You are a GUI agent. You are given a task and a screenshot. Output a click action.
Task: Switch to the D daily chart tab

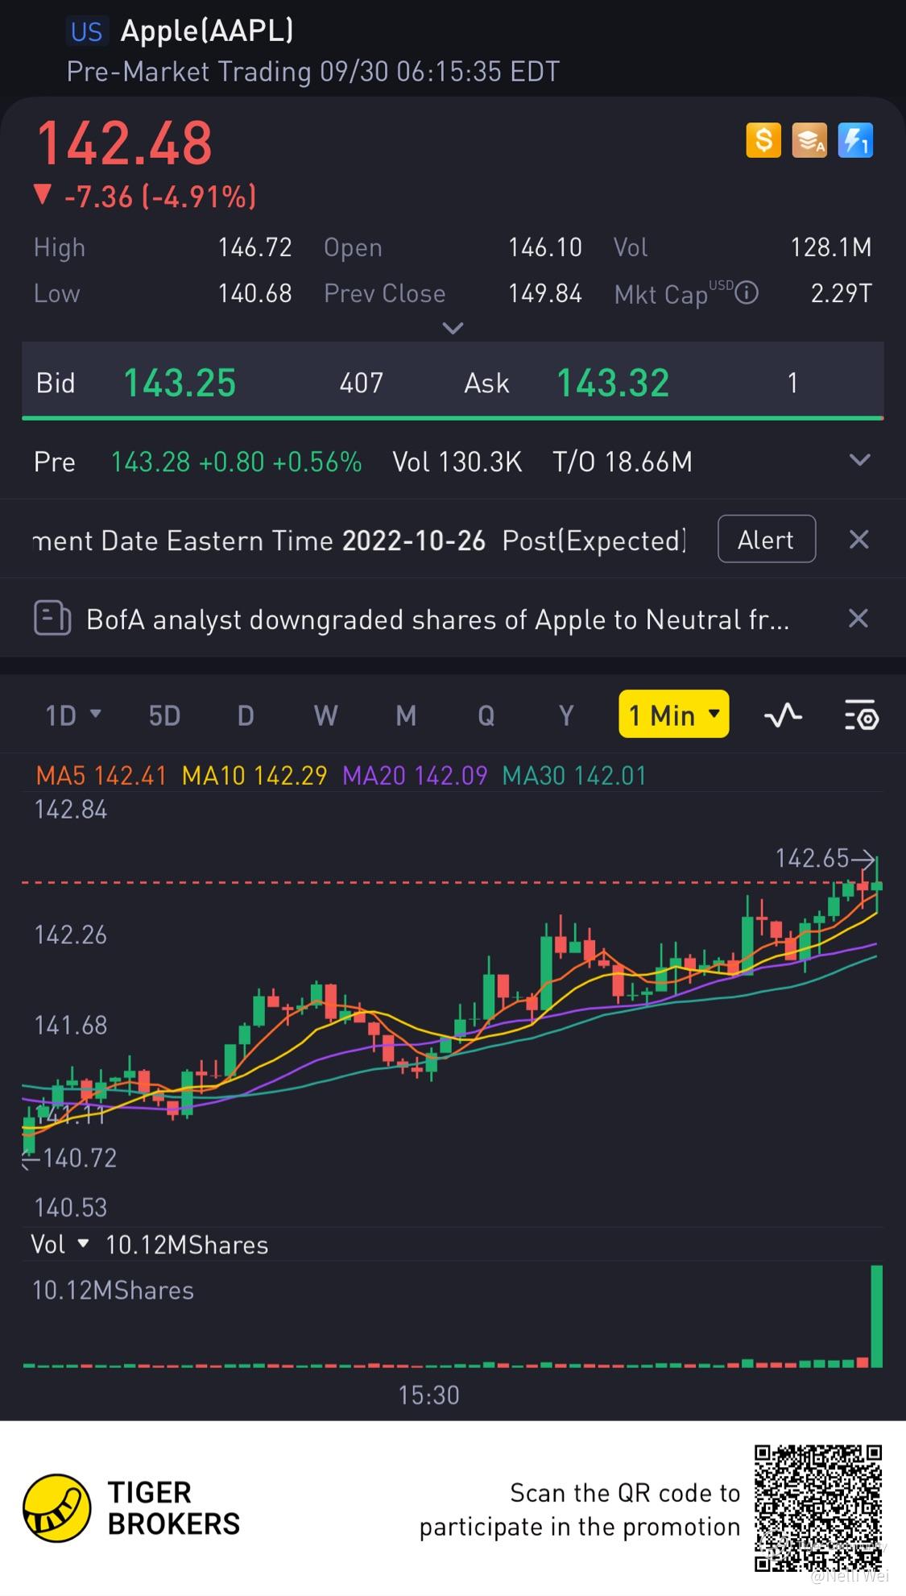pos(246,715)
